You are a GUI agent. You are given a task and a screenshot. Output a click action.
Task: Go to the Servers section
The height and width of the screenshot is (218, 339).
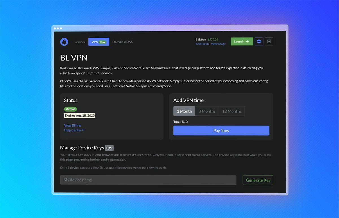click(x=80, y=42)
